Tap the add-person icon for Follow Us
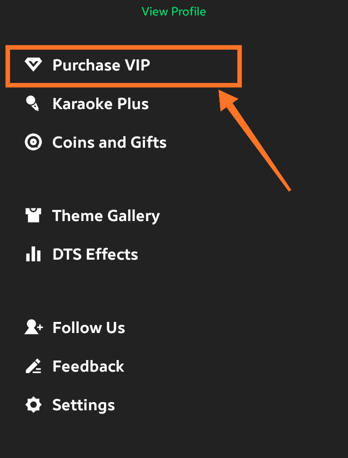The width and height of the screenshot is (348, 458). coord(34,328)
